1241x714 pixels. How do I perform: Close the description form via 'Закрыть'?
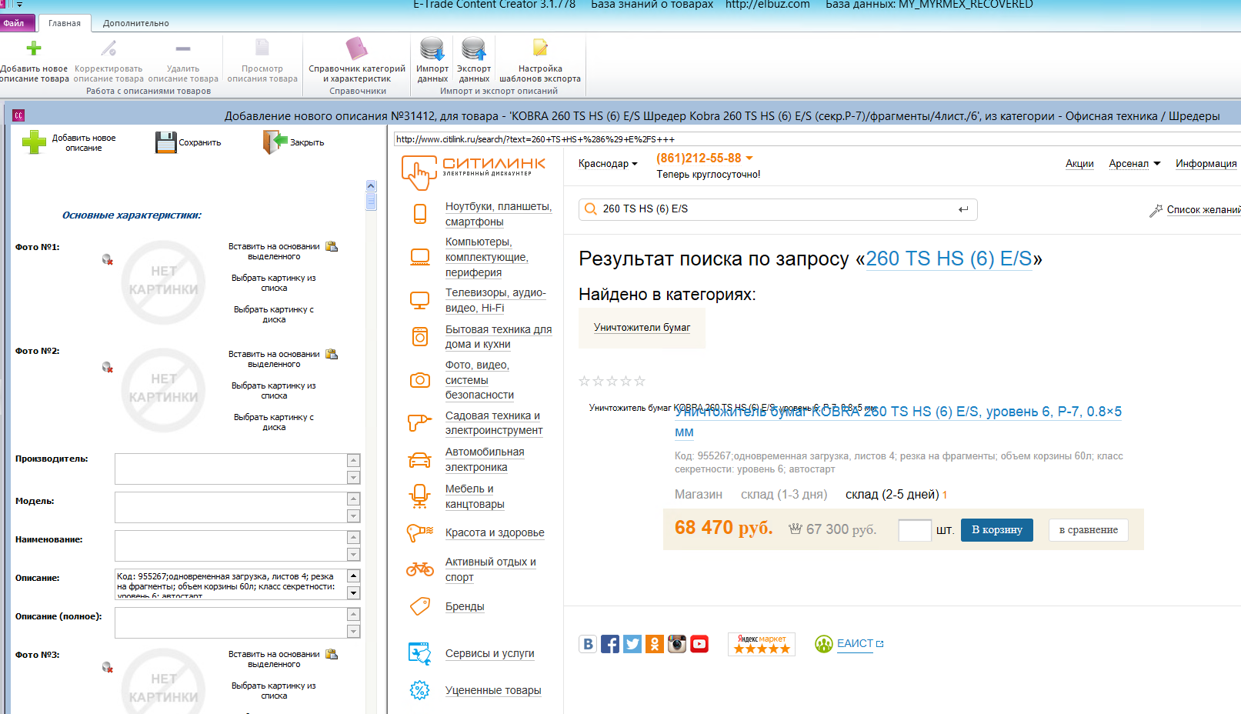(x=293, y=142)
